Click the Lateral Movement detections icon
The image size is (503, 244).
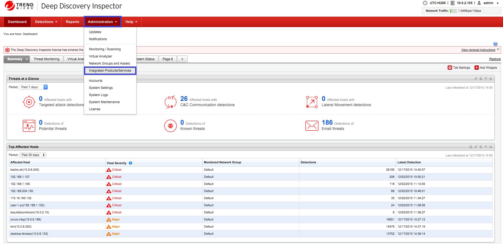pyautogui.click(x=312, y=102)
